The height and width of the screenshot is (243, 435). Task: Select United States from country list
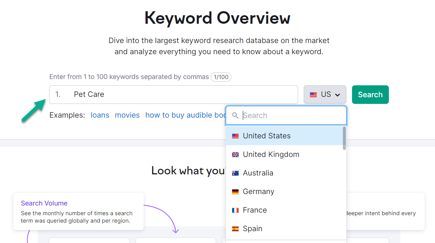point(284,136)
